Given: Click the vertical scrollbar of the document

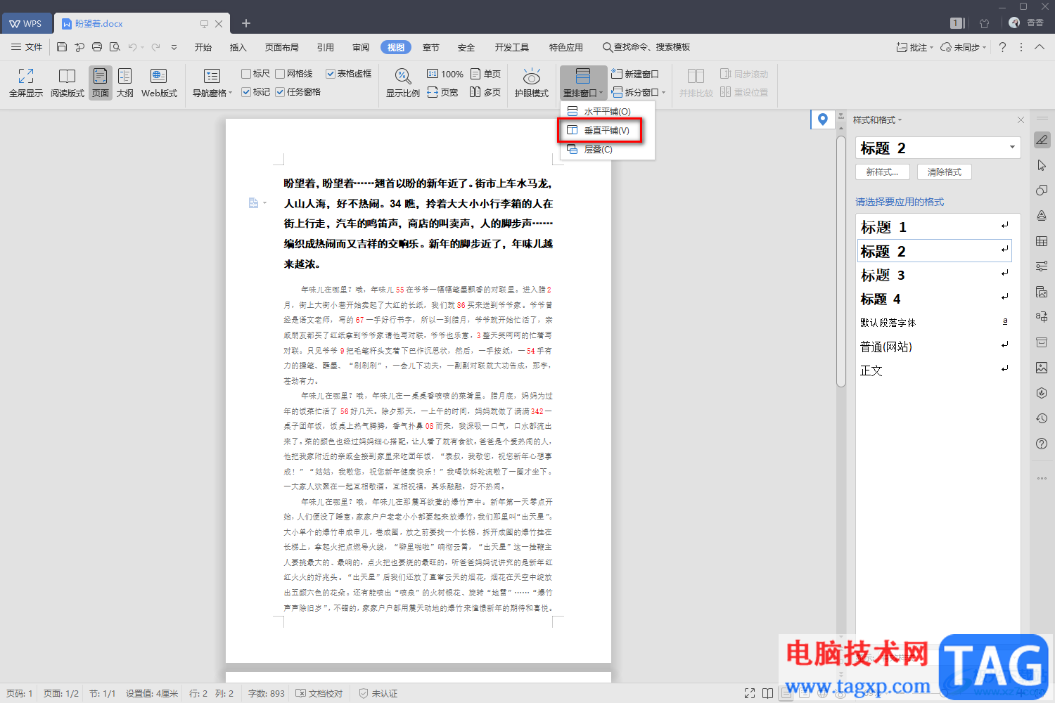Looking at the screenshot, I should [x=840, y=261].
